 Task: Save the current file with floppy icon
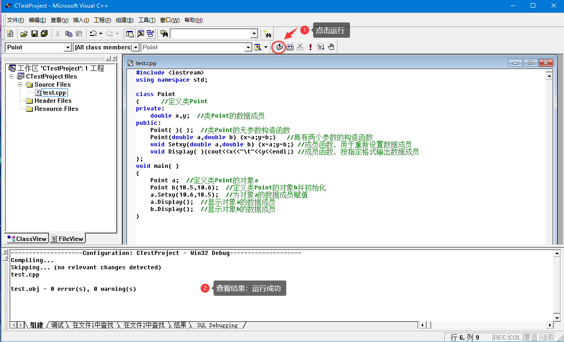tap(34, 34)
